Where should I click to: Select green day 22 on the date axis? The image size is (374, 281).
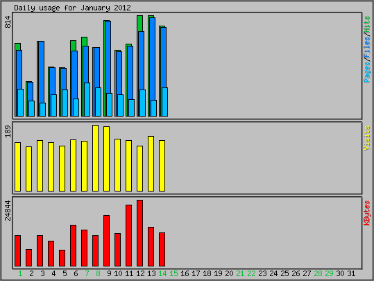click(x=251, y=273)
